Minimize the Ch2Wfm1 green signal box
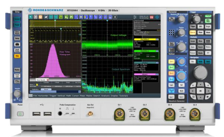This screenshot has width=224, height=137. point(157,51)
